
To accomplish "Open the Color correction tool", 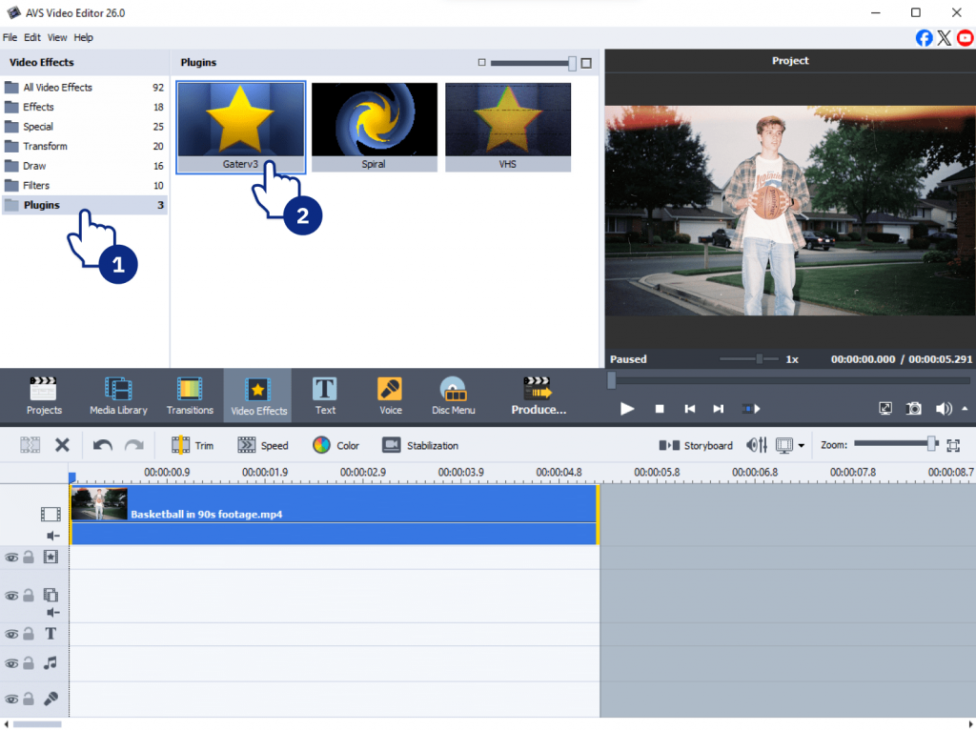I will click(x=335, y=445).
